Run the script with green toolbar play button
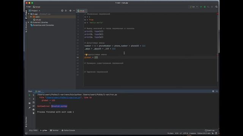The height and width of the screenshot is (136, 243). (x=201, y=7)
